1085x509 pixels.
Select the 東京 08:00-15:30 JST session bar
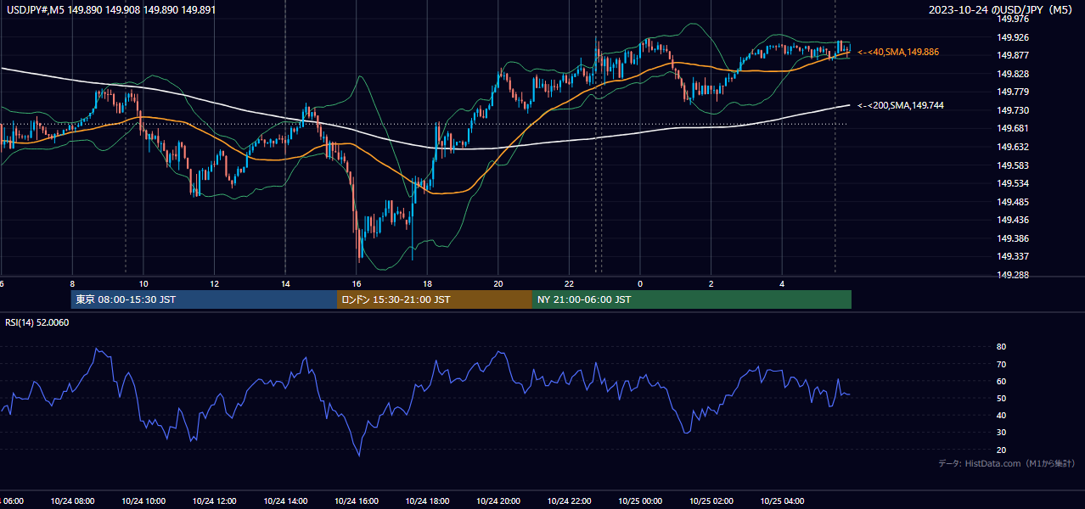pos(204,299)
